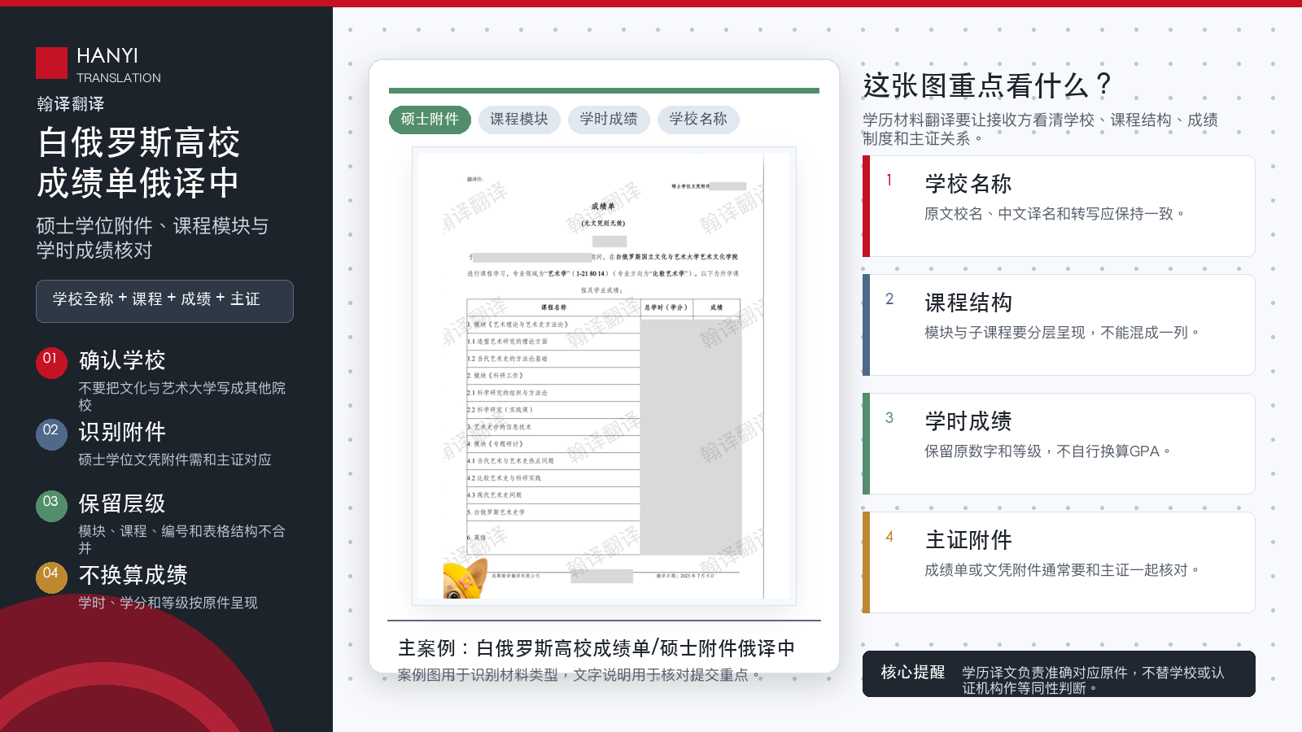Click the caption 主案例：白俄罗斯高校成绩单/硕士附件俄译中

[596, 648]
